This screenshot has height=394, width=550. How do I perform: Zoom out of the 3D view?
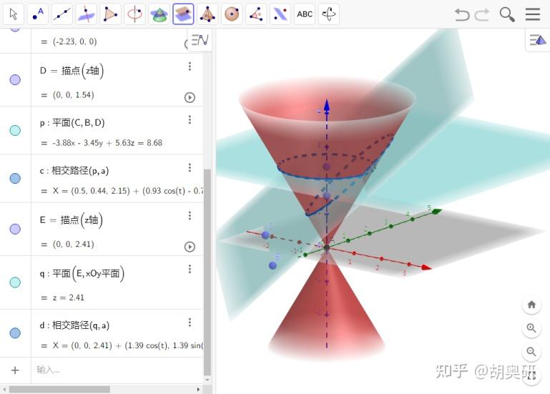[x=531, y=352]
